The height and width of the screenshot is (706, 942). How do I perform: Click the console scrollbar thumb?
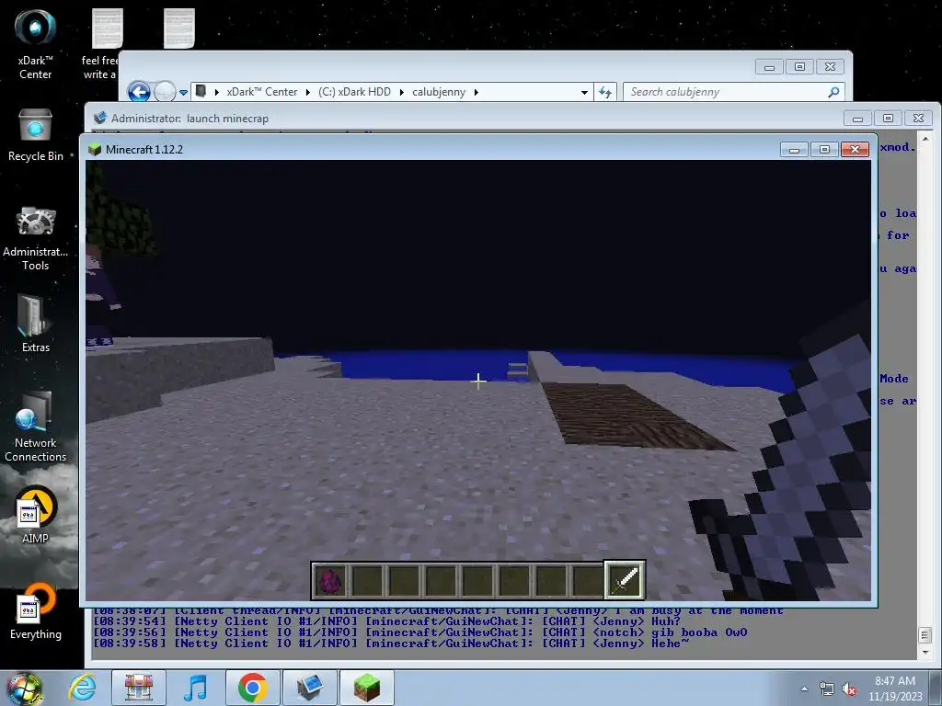(x=925, y=635)
